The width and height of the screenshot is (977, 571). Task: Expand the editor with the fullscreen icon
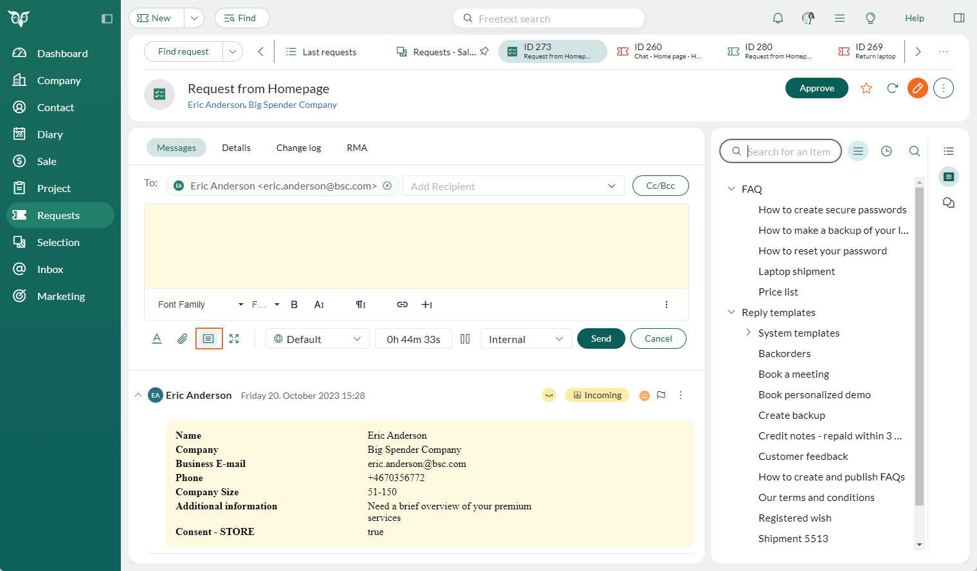pos(234,338)
